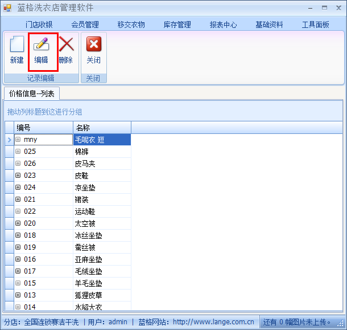Expand row 023 皮鞋
The image size is (347, 330).
coord(18,176)
